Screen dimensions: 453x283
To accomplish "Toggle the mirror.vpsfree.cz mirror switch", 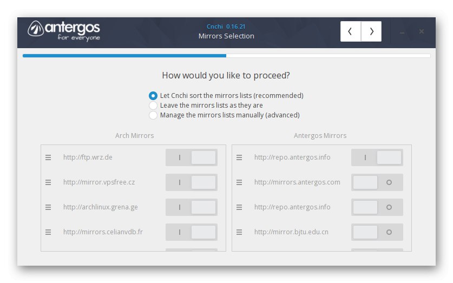I will (191, 182).
